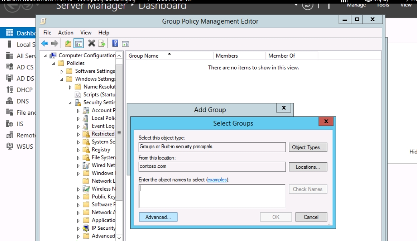
Task: Select the File System tree item
Action: tap(103, 157)
